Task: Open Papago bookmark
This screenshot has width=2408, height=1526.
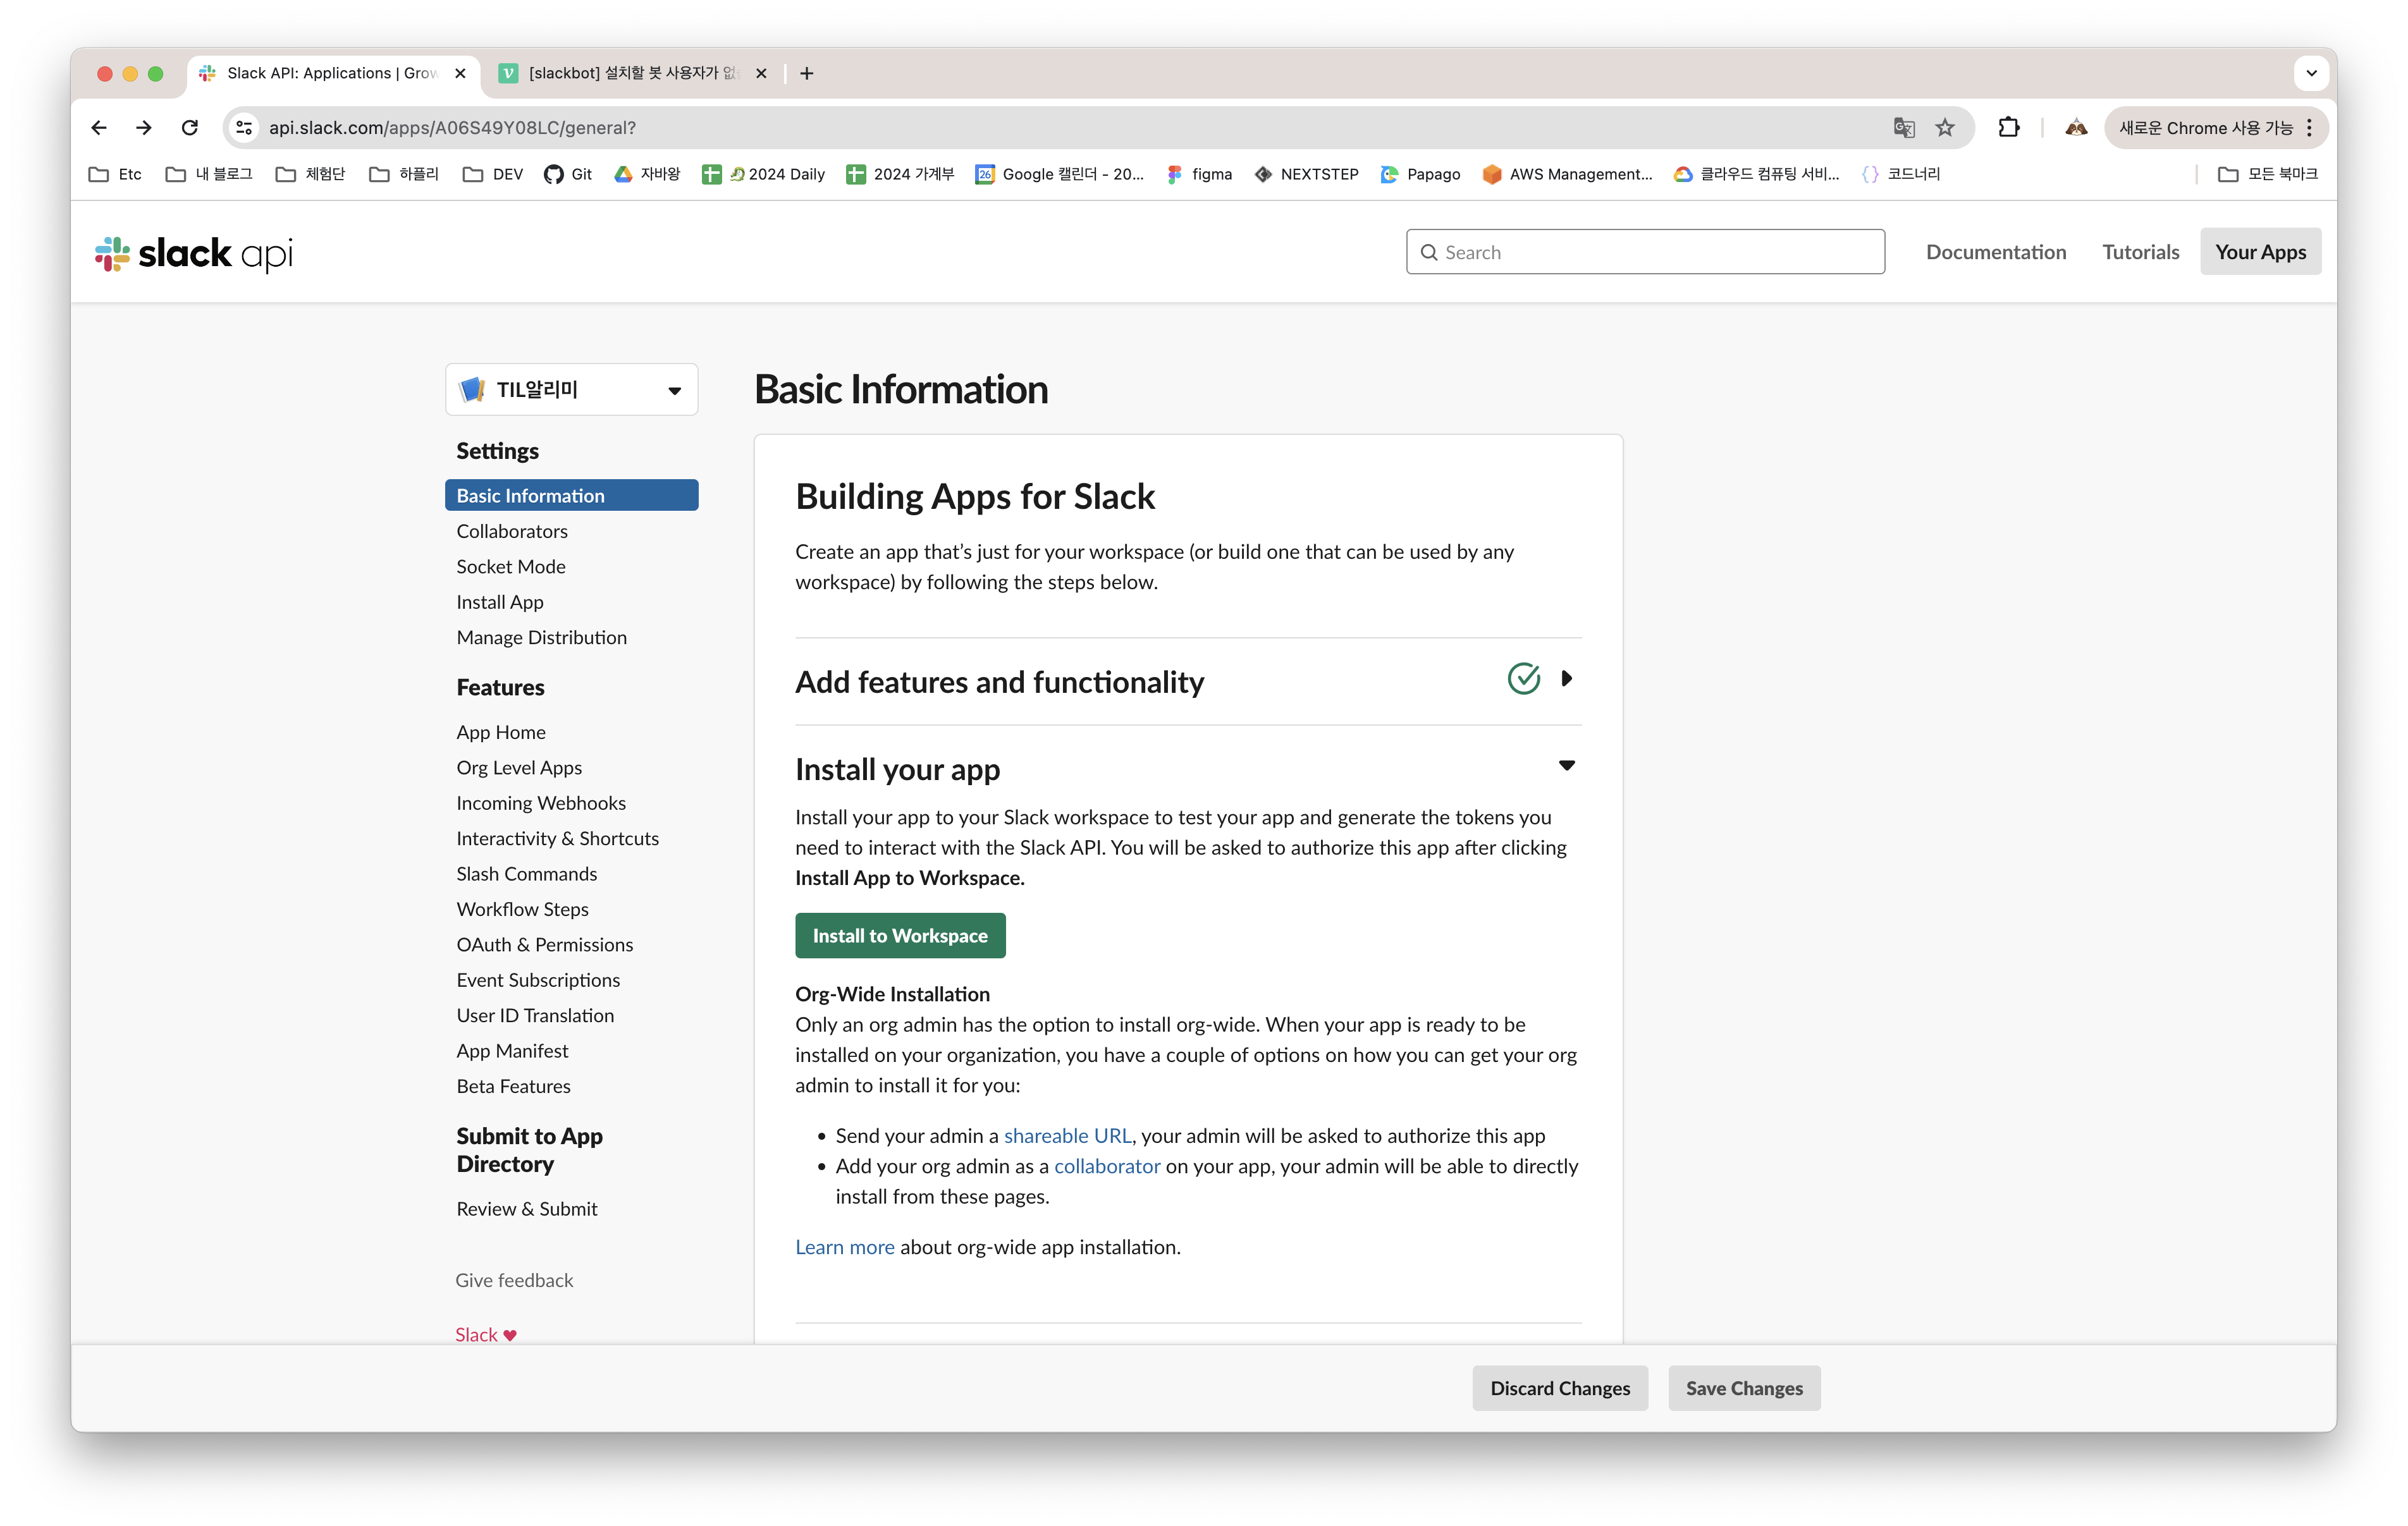Action: 1420,174
